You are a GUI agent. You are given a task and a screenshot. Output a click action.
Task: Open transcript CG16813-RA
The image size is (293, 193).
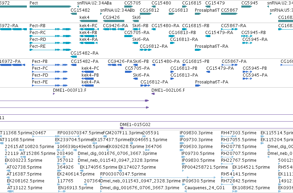[x=184, y=39]
